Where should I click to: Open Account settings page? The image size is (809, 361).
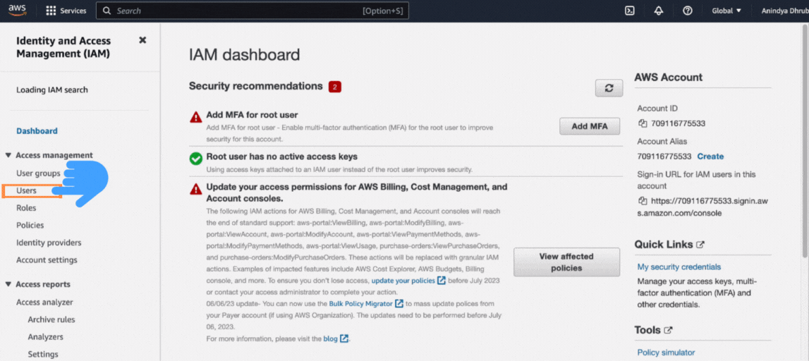47,260
